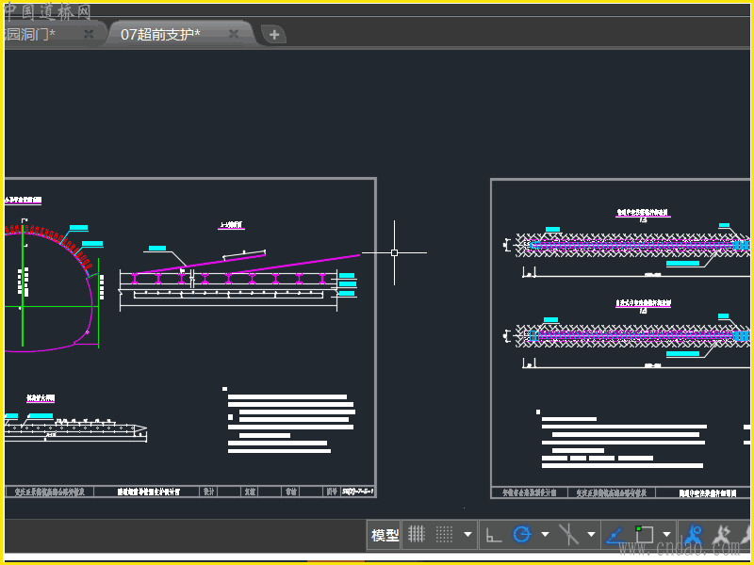Screen dimensions: 754x565
Task: Switch to the 07超前支护 drawing tab
Action: 160,34
